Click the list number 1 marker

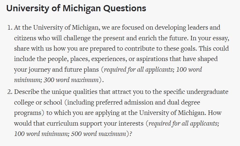click(x=10, y=28)
